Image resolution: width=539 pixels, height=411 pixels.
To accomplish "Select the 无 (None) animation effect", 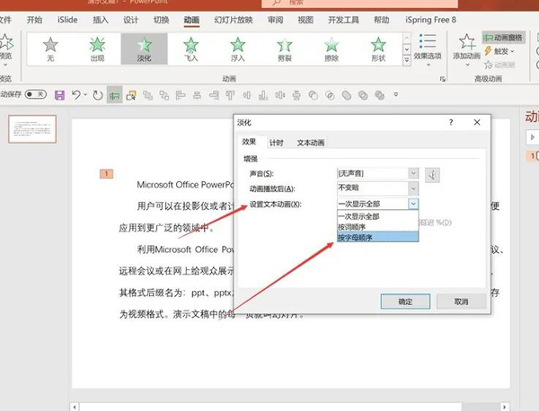I will click(50, 49).
